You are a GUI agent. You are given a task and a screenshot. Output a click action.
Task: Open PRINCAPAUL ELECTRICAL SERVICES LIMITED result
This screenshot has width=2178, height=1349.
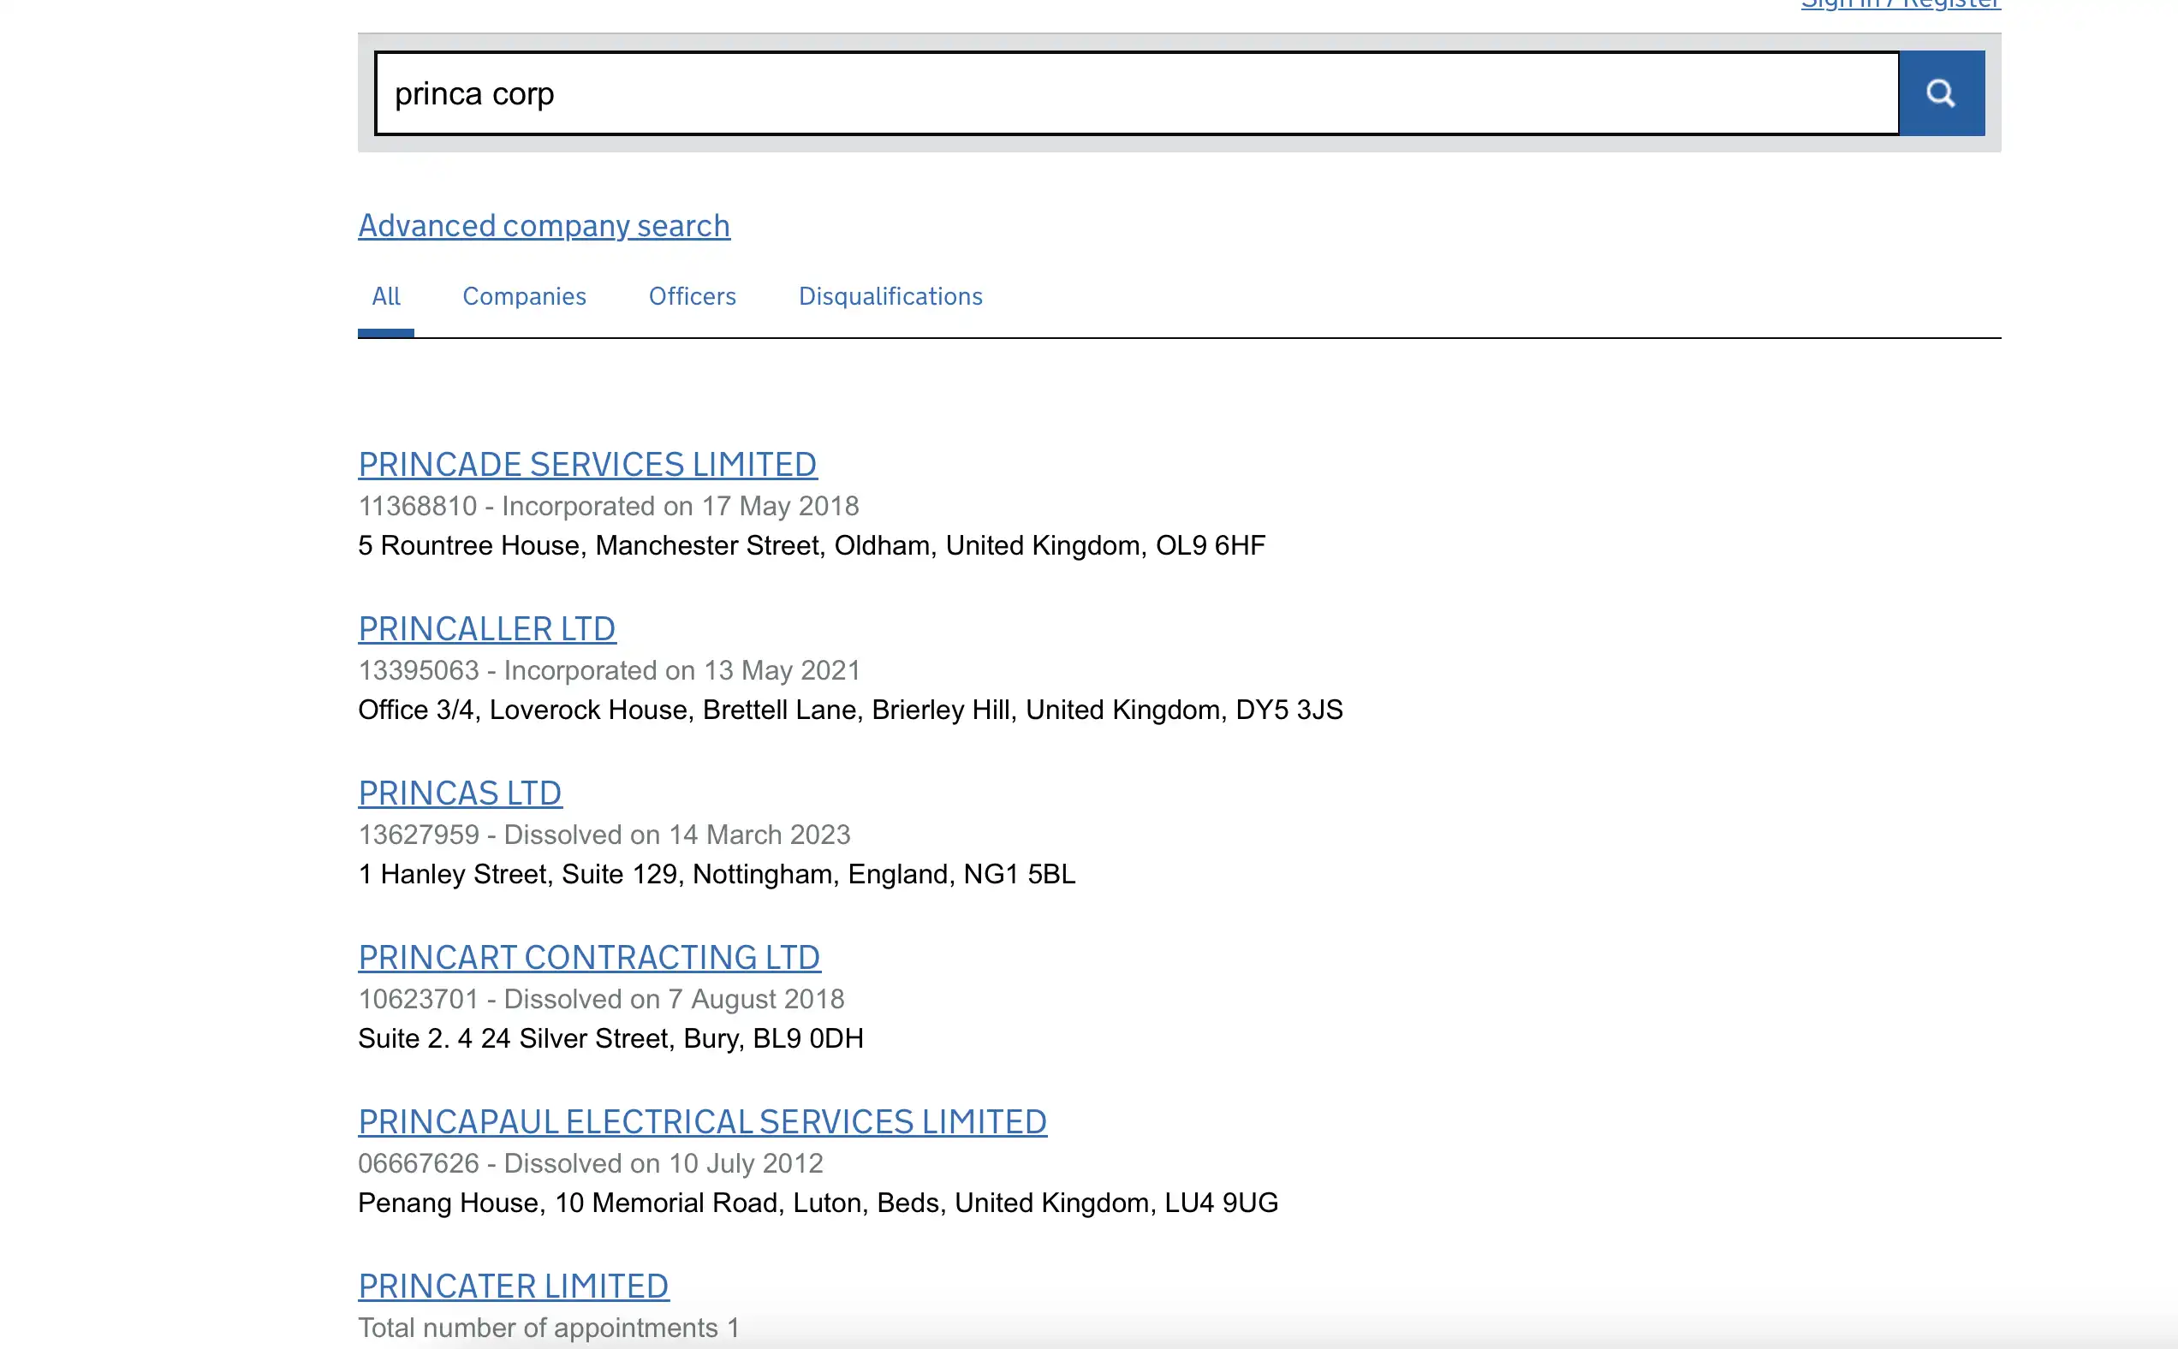click(703, 1120)
